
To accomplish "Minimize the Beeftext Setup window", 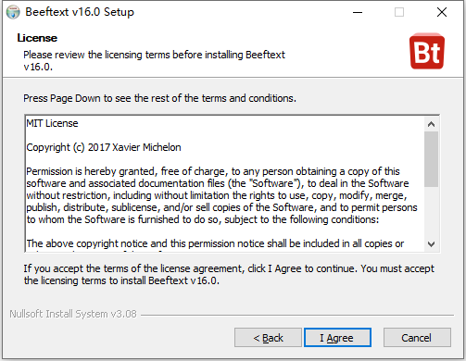I will (x=358, y=12).
